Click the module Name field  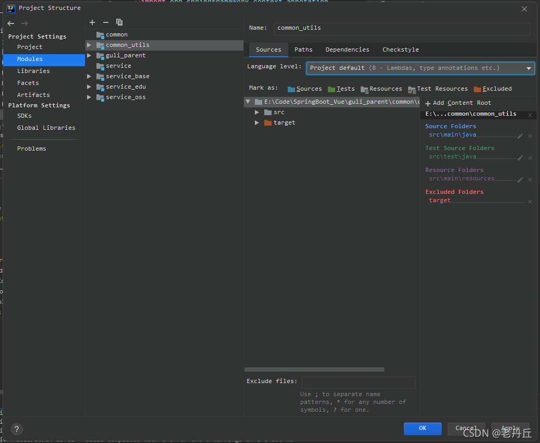click(402, 29)
